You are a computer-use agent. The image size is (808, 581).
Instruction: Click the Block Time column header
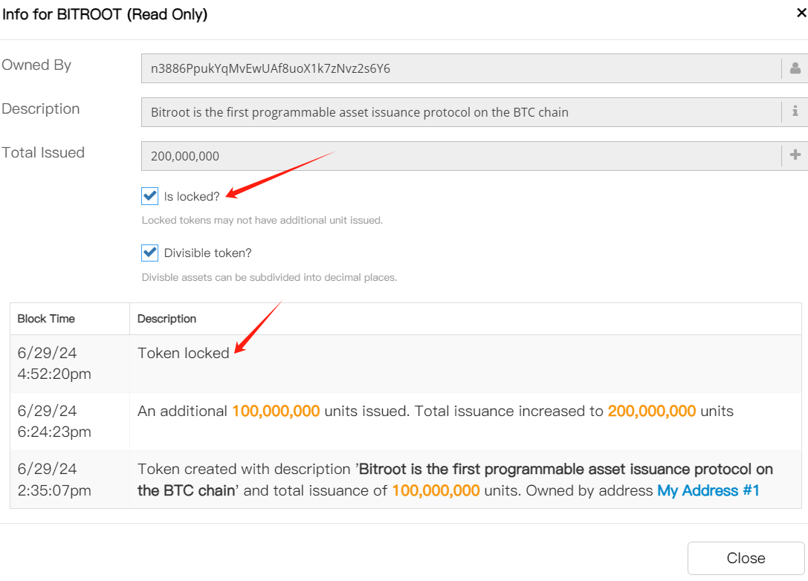[46, 319]
